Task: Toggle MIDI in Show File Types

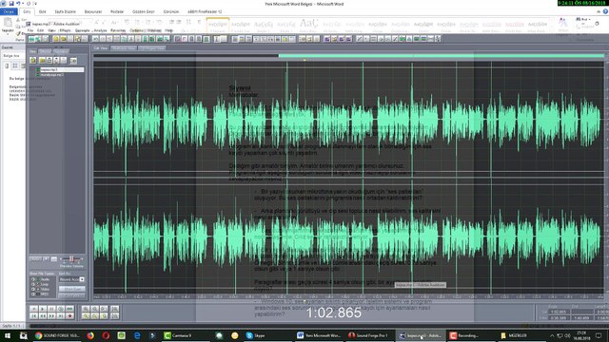Action: 32,294
